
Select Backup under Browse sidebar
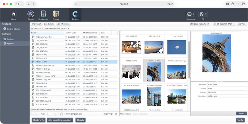(10, 39)
